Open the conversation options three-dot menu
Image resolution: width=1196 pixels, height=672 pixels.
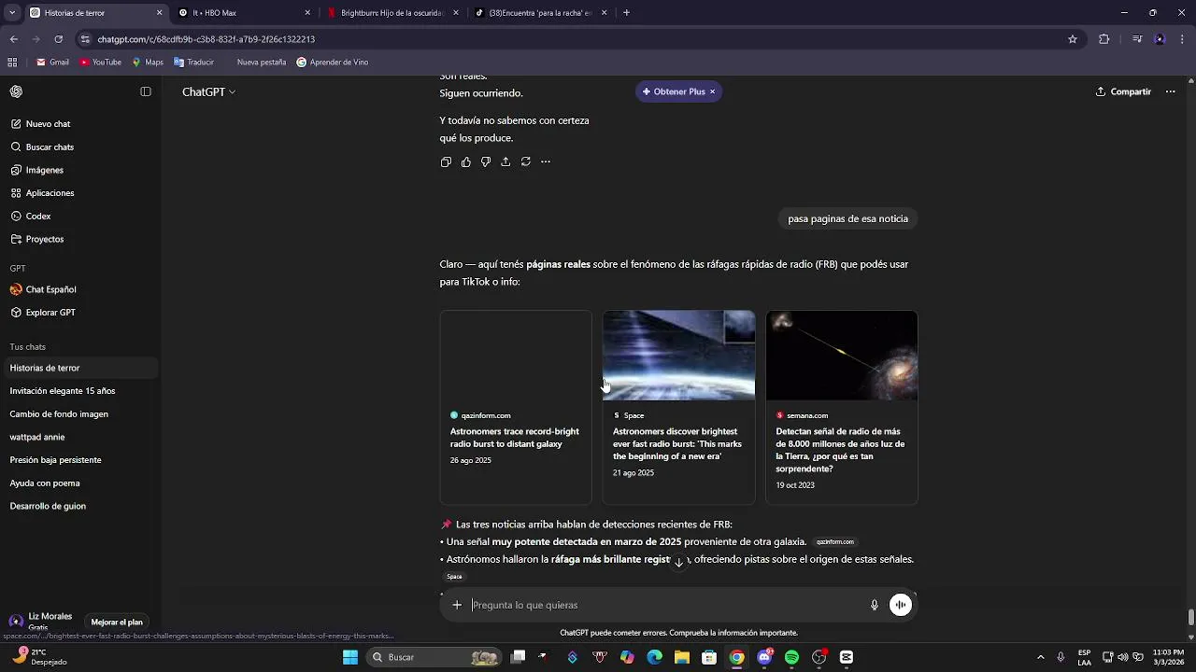pyautogui.click(x=1170, y=91)
